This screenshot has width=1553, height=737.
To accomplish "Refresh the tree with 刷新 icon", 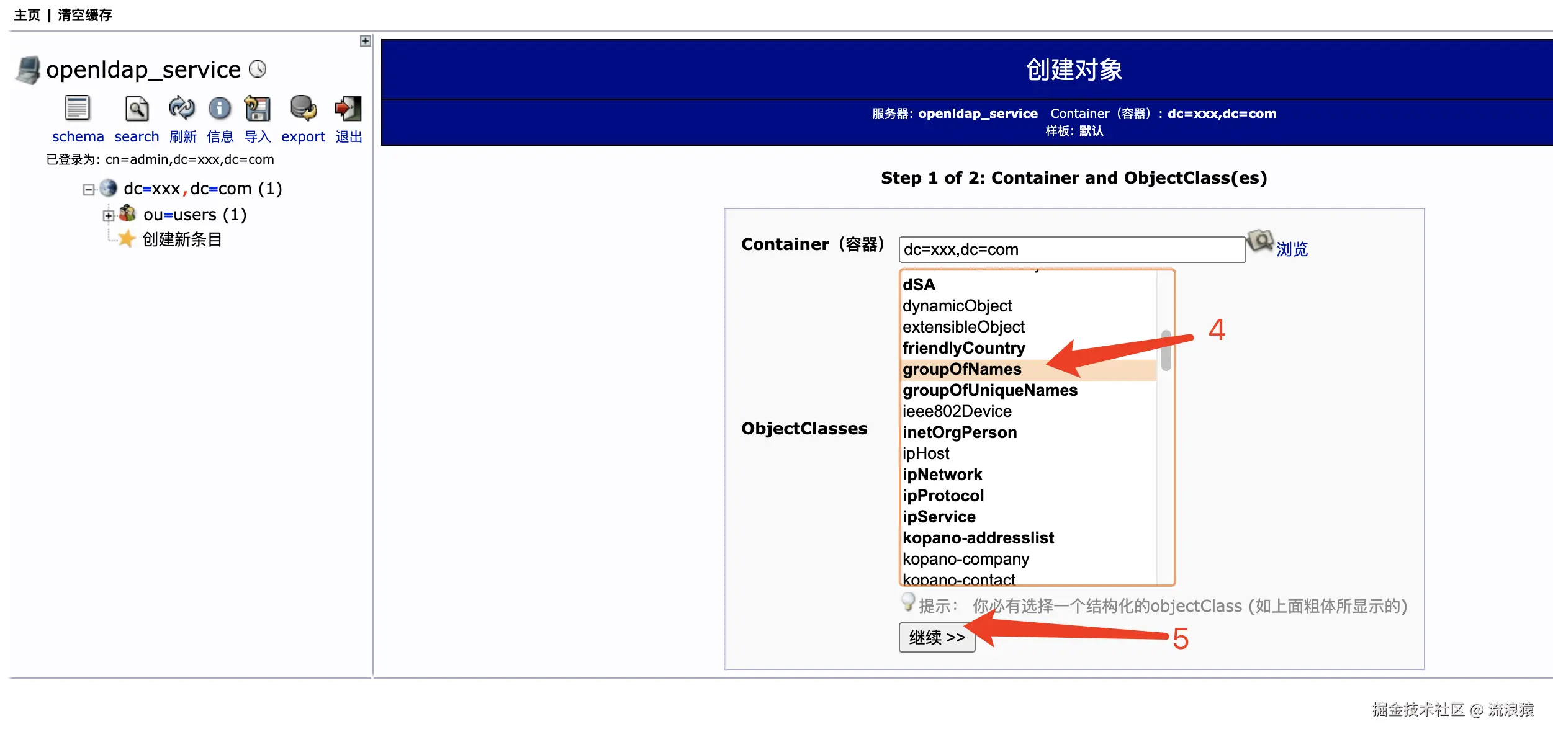I will (182, 109).
